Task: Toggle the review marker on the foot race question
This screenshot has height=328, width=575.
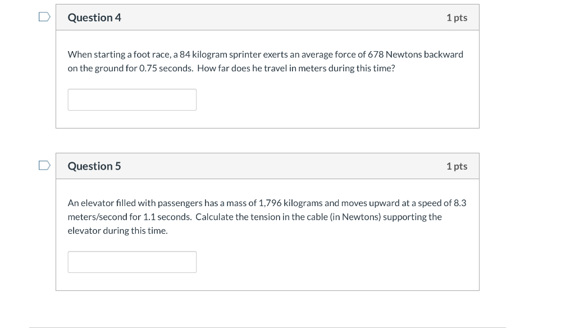Action: tap(44, 17)
